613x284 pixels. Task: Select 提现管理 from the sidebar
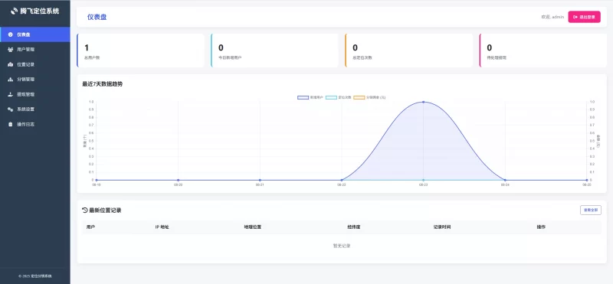(35, 94)
